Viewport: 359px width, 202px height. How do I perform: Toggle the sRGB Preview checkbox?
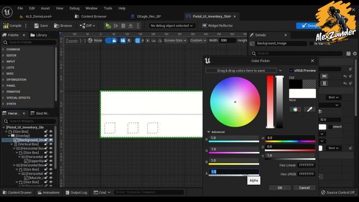[x=291, y=70]
